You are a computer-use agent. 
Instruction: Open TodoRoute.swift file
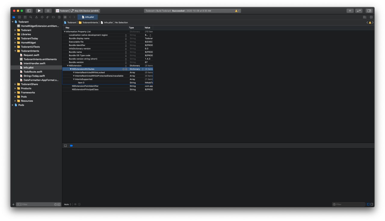coord(33,72)
